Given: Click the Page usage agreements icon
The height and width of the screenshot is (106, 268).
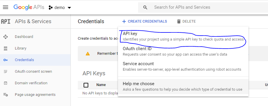Looking at the screenshot, I should [x=6, y=95].
